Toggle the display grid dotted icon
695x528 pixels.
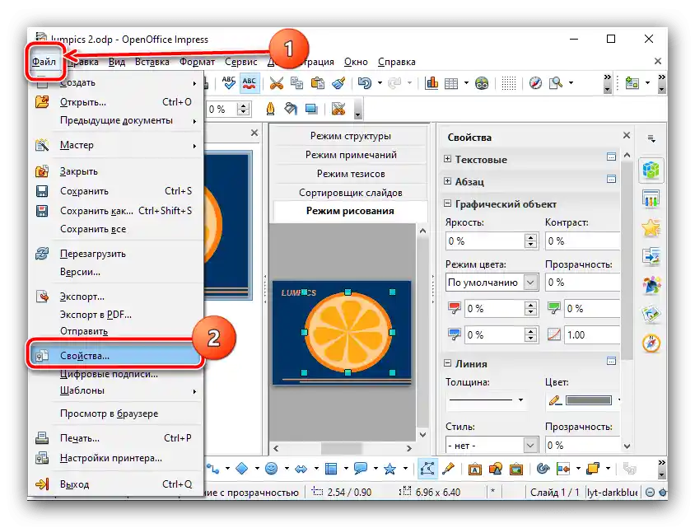tap(508, 83)
